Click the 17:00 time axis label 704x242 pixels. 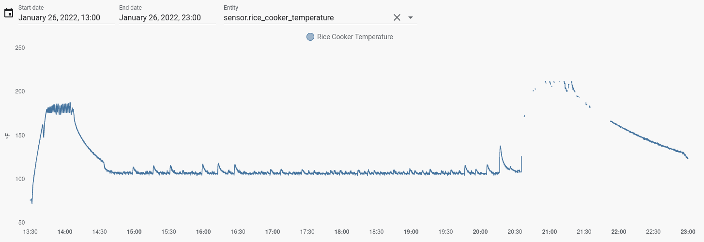273,232
